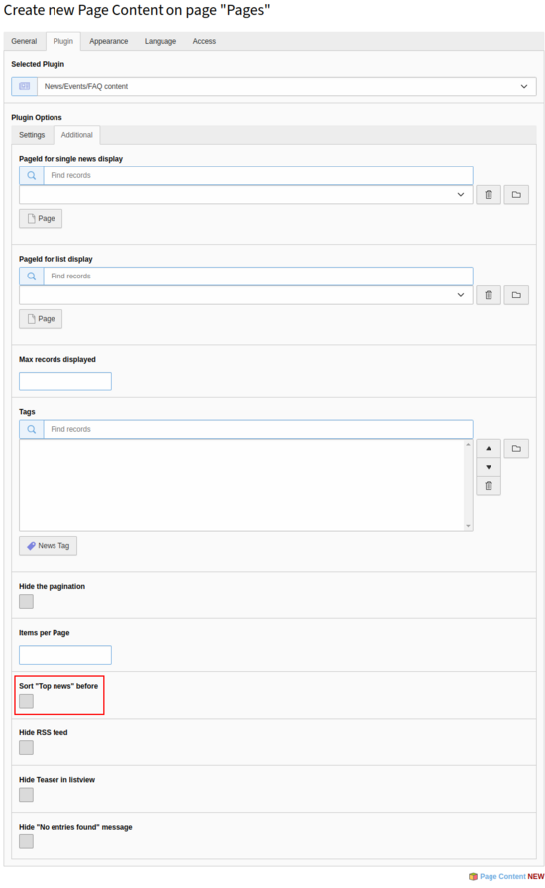This screenshot has height=888, width=545.
Task: Switch to the Settings plugin options tab
Action: (x=32, y=135)
